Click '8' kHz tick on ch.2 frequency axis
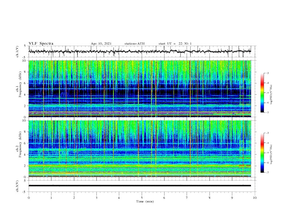Viewport: 287px width, 222px height. point(25,132)
